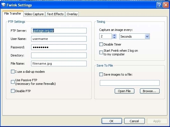Enable the 'I use a dial-up modem' checkbox

pyautogui.click(x=13, y=72)
